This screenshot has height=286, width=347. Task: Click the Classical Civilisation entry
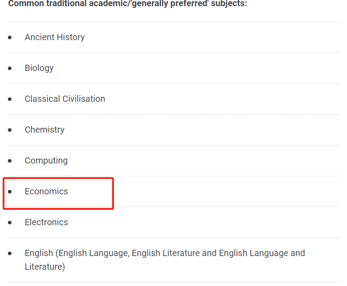click(65, 99)
